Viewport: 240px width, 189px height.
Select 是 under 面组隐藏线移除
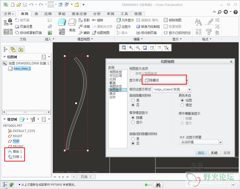pos(133,100)
